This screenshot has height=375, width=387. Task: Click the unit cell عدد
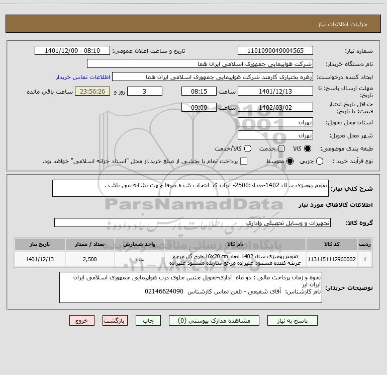139,259
